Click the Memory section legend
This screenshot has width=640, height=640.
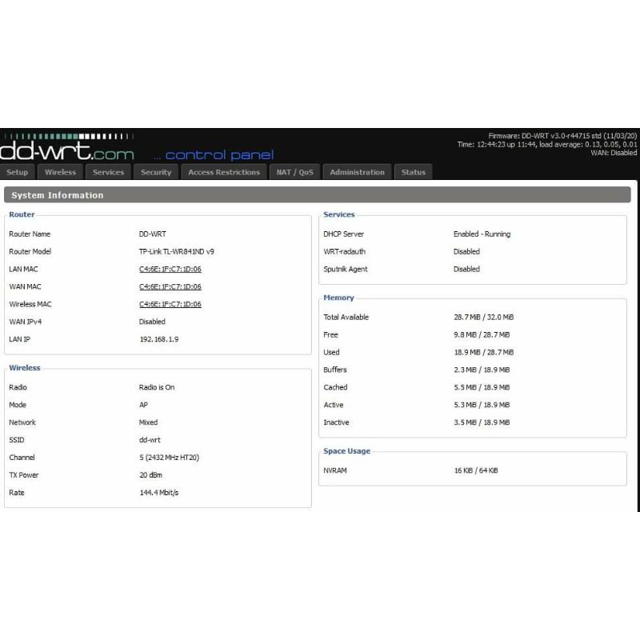[x=338, y=298]
